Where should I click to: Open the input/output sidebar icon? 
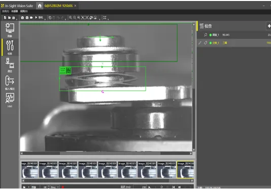(x=10, y=82)
